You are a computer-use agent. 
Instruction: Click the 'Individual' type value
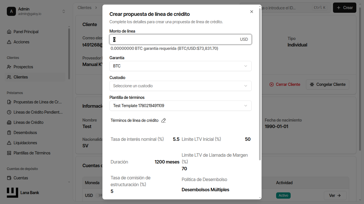297,45
